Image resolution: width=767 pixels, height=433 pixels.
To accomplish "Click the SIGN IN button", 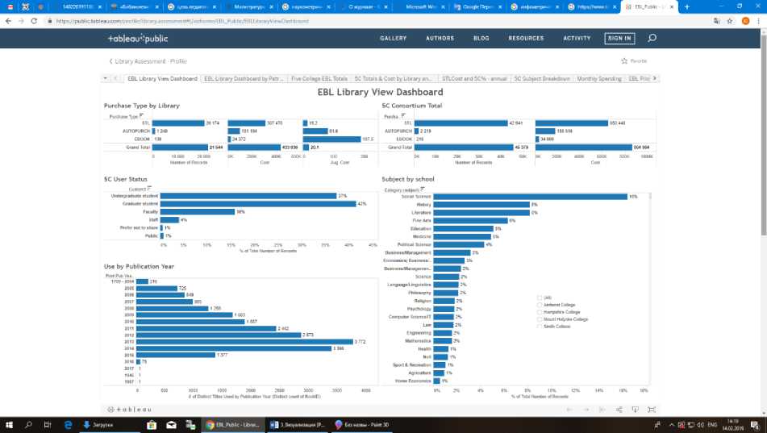I will (x=619, y=38).
